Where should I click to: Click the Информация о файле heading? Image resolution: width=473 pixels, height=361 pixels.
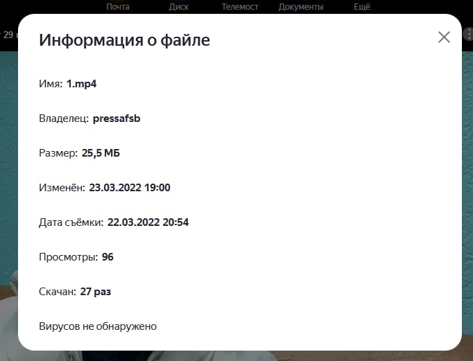click(124, 40)
